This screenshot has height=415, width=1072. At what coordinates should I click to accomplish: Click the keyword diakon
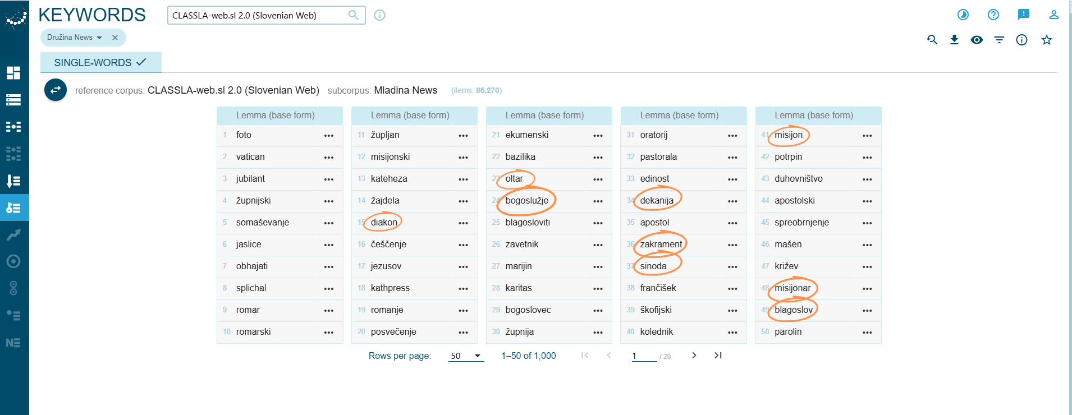384,222
